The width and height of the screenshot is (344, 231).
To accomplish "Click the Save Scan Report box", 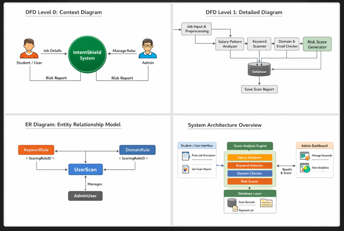I will (259, 89).
